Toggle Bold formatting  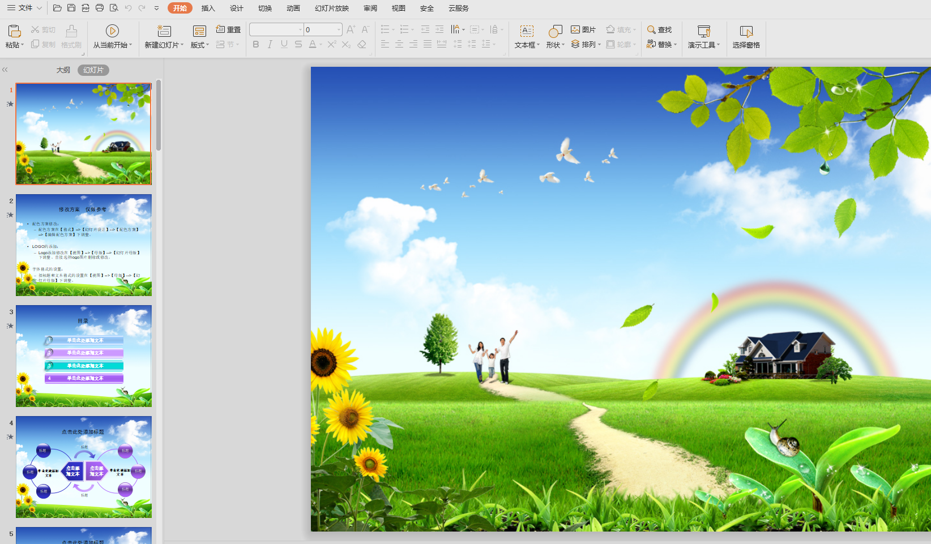tap(256, 44)
